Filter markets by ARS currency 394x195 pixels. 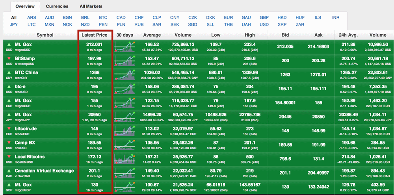(32, 18)
